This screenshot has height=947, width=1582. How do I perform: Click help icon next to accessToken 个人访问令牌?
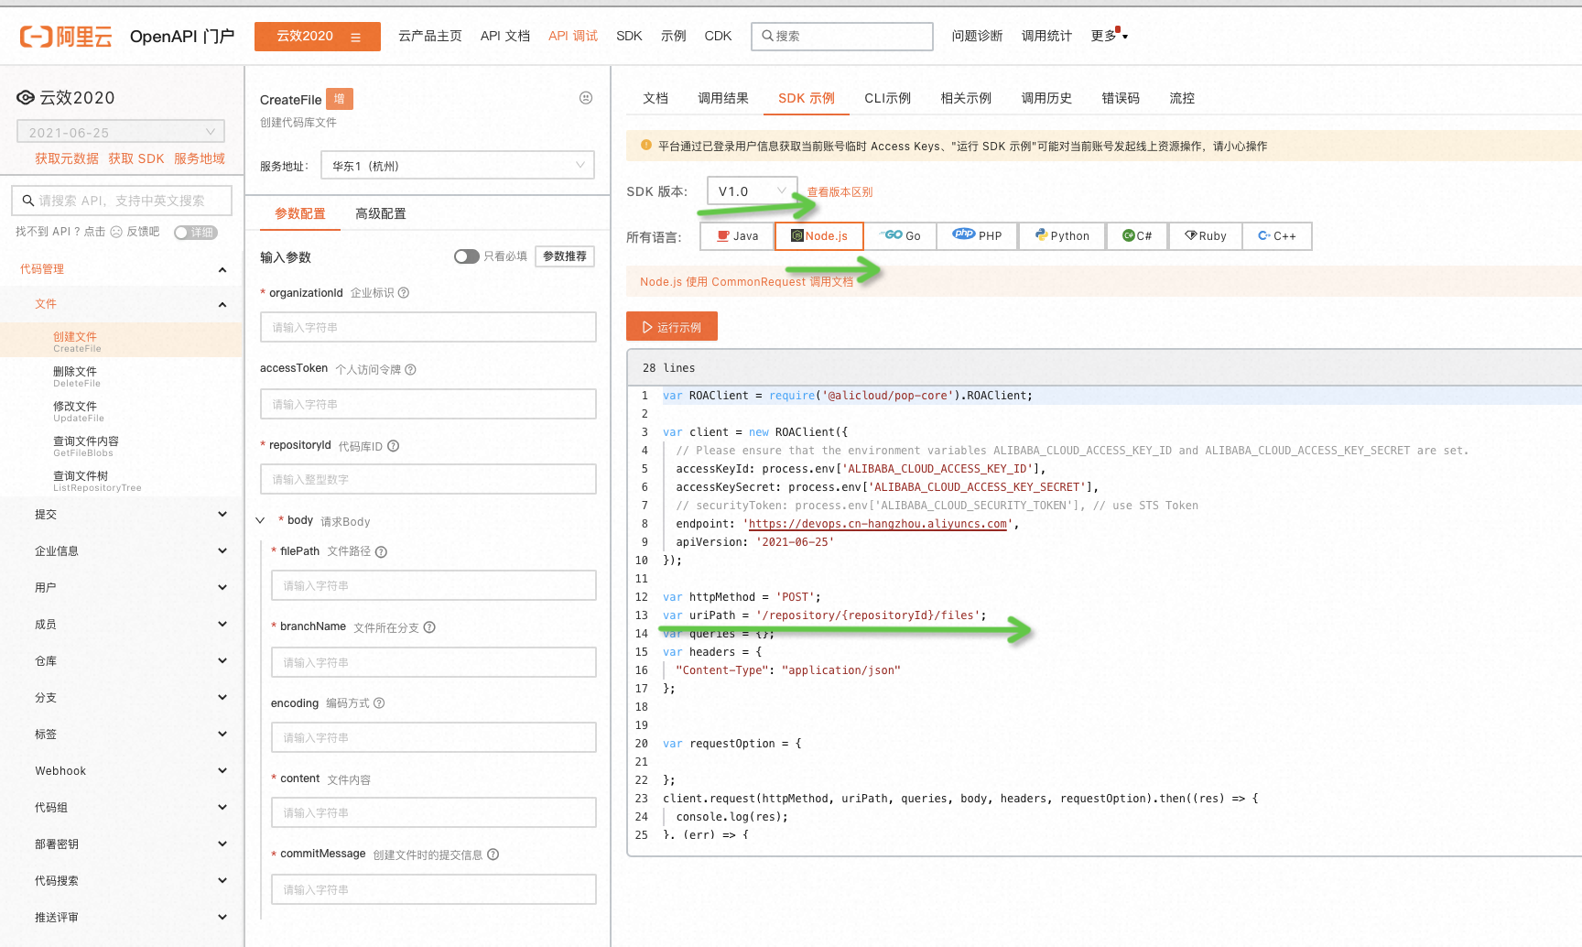tap(410, 369)
